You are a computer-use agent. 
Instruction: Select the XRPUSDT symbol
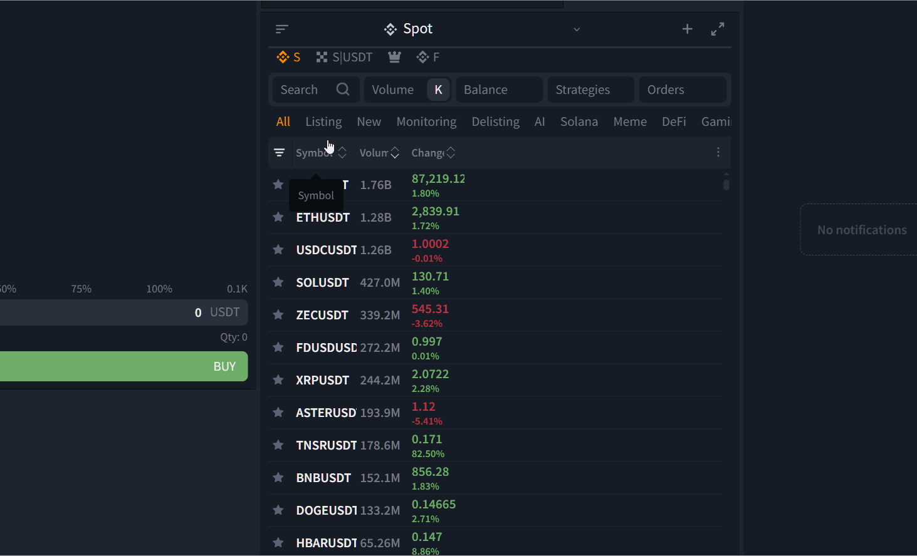click(322, 380)
